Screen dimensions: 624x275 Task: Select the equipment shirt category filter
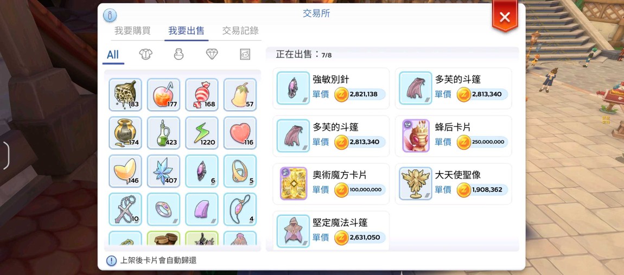[x=145, y=55]
